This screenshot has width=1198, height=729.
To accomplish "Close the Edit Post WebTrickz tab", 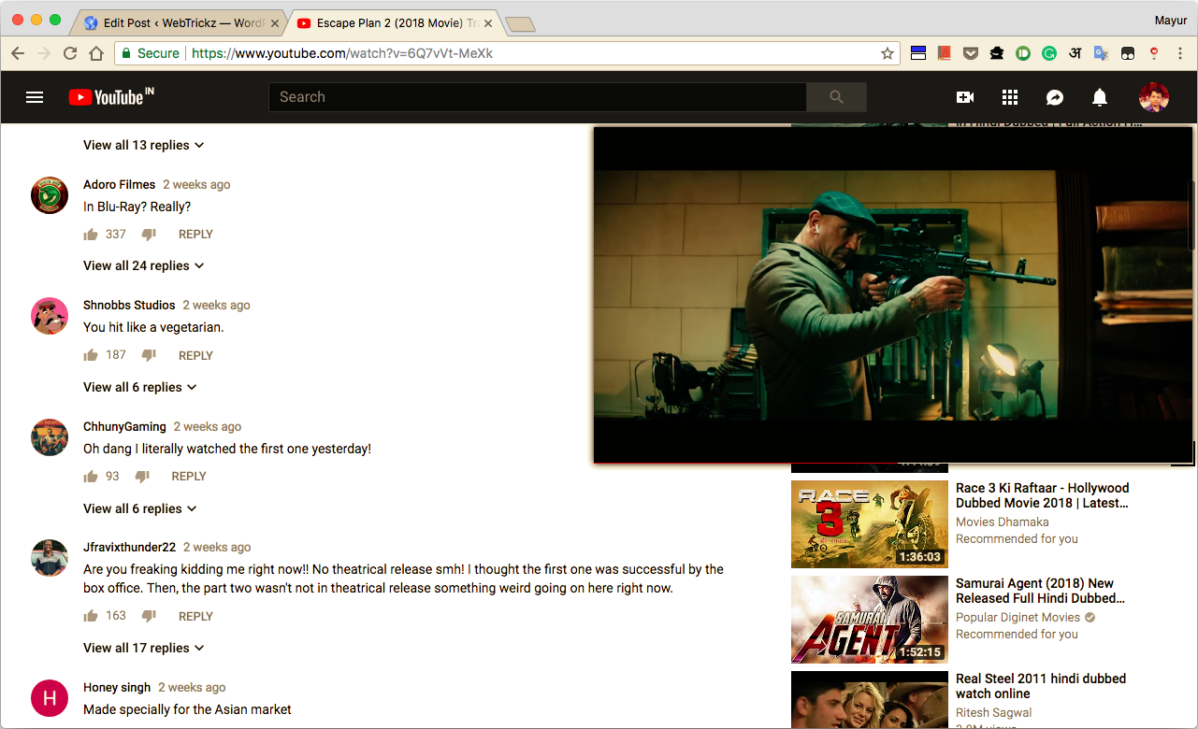I will pyautogui.click(x=275, y=23).
